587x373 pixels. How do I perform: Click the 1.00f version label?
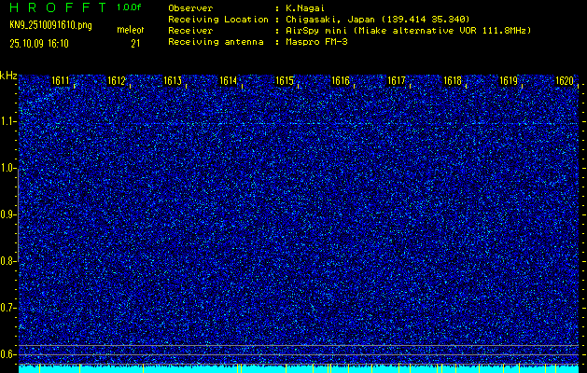click(130, 7)
